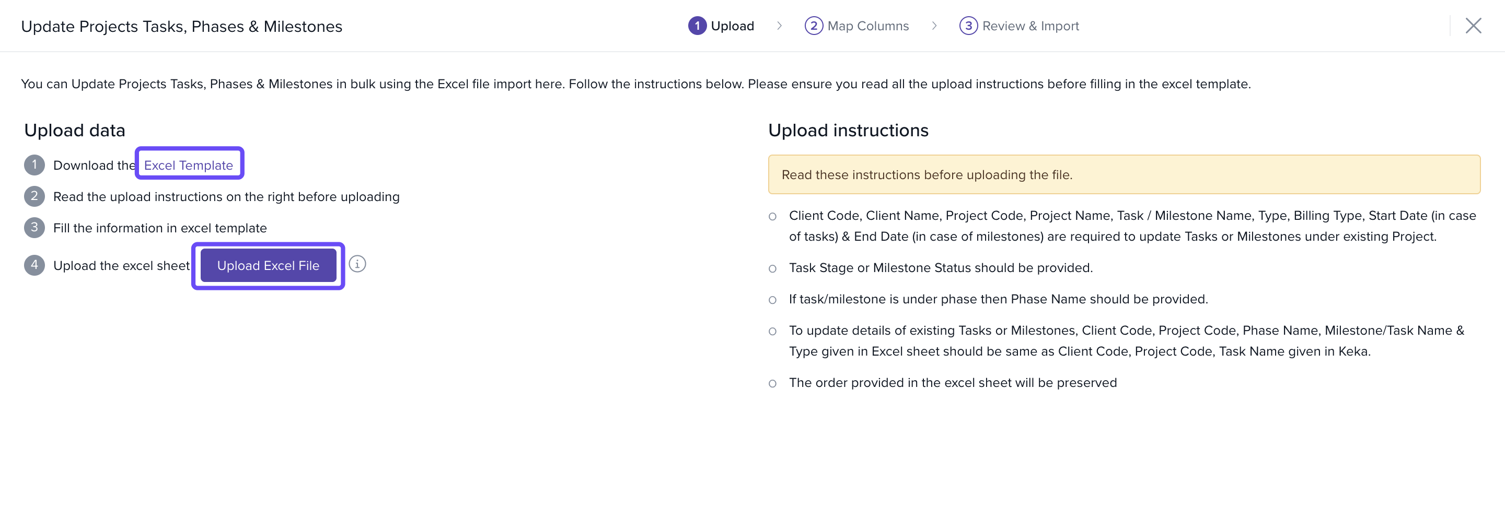Click the chevron between Map Columns and Review & Import
The height and width of the screenshot is (506, 1505).
934,26
